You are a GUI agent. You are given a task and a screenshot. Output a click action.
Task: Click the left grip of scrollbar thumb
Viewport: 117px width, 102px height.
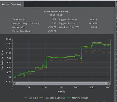(x=17, y=84)
